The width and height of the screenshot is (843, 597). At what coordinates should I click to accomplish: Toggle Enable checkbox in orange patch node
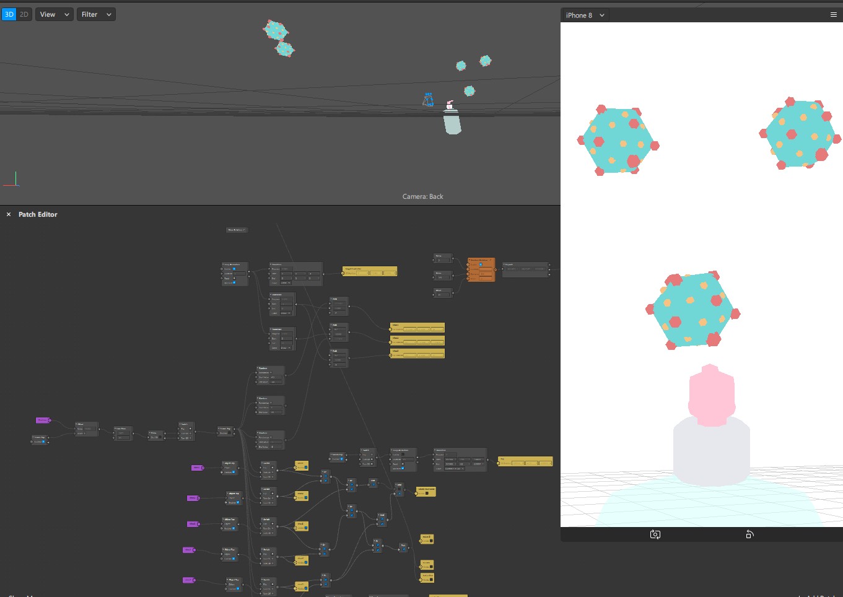[481, 264]
